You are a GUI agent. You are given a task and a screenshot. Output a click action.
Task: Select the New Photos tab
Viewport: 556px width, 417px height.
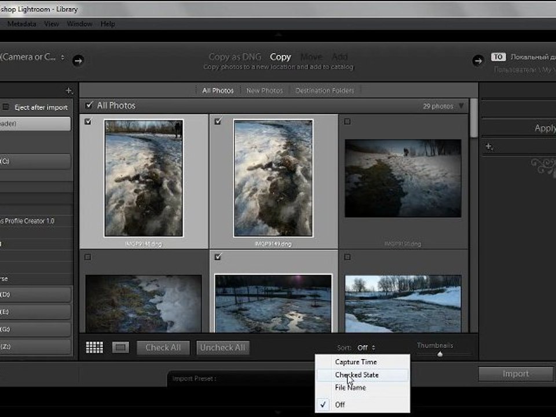click(265, 91)
